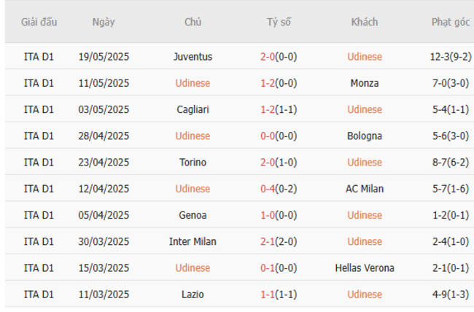Select the Lazio home team
Screen dimensions: 474x312
(193, 295)
